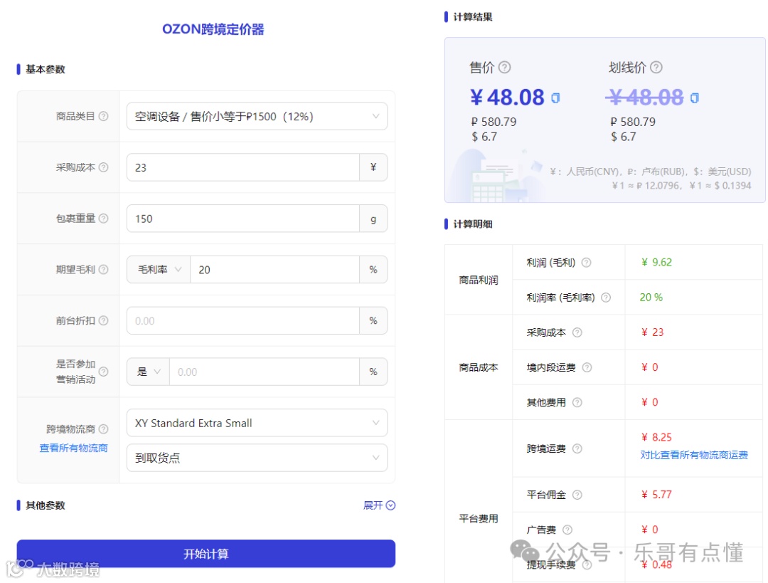Click the ¥ 0.48 withdrawal fee value
Image resolution: width=768 pixels, height=583 pixels.
pos(656,565)
